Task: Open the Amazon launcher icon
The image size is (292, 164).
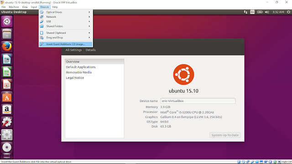Action: 7,110
